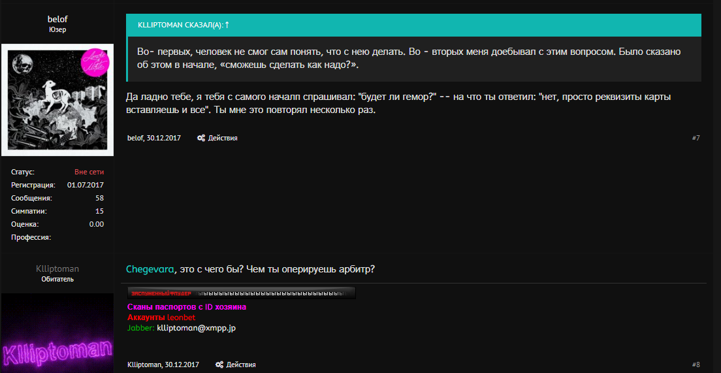This screenshot has width=721, height=373.
Task: Click the Jabber address klliptoman@xmpp.jp
Action: pos(196,328)
